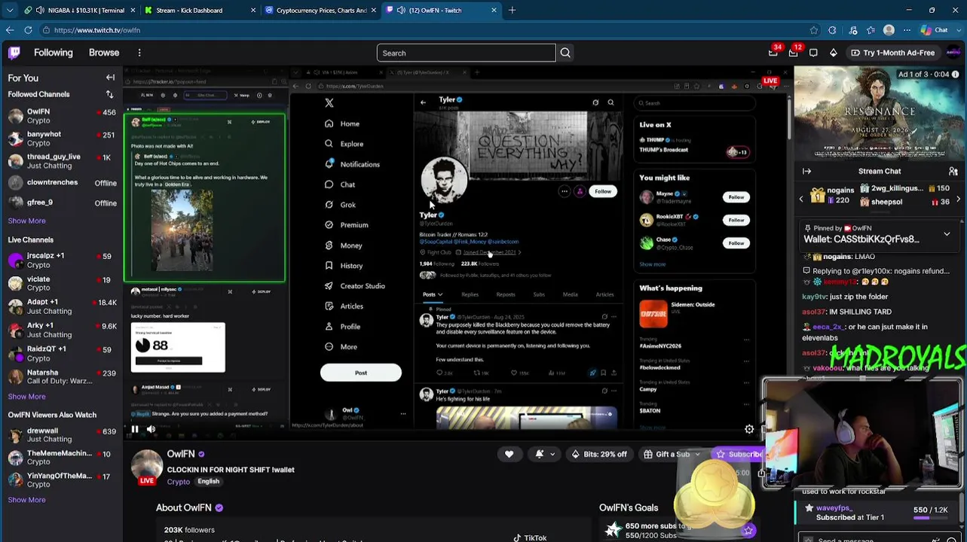Viewport: 967px width, 542px height.
Task: Open Whispers chat bubble icon
Action: point(813,53)
